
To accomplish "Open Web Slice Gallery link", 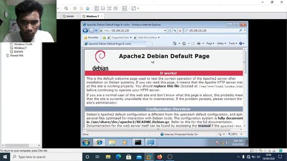I will pos(147,38).
